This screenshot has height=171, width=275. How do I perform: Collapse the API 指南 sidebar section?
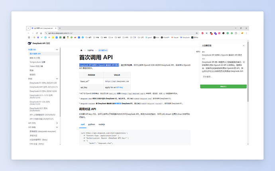57,127
